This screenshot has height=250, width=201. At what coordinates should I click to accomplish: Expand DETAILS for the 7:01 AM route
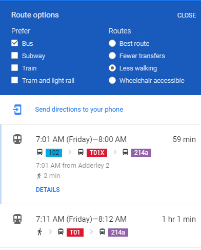coord(48,190)
